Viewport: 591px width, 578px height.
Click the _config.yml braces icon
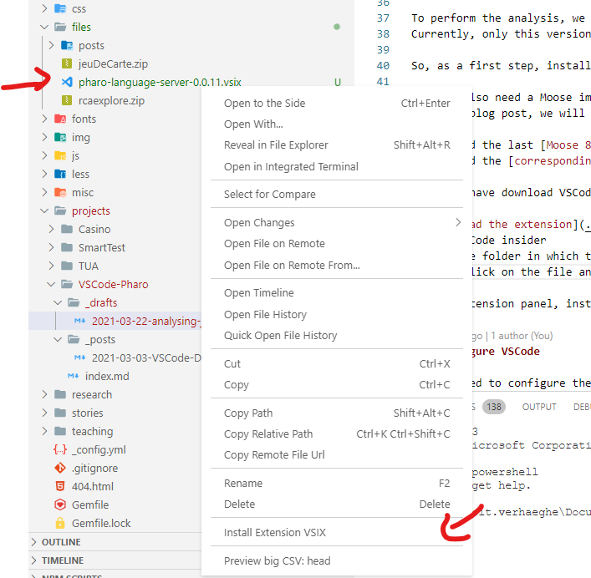[x=60, y=449]
